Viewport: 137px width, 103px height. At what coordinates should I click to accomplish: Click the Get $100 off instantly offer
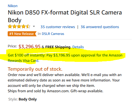point(27,55)
